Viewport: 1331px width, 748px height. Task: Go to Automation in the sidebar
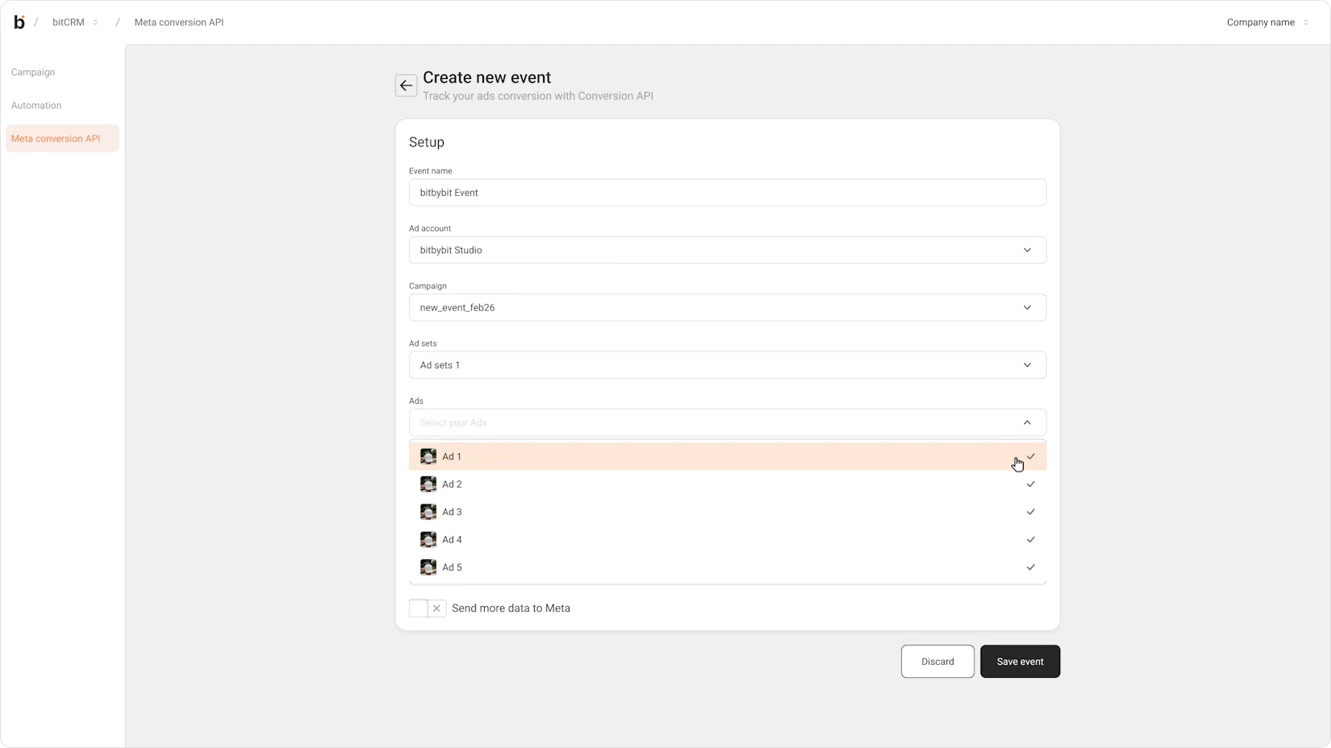pos(36,106)
